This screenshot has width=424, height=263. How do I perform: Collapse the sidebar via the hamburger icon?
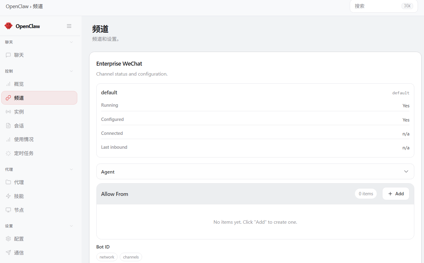click(x=69, y=26)
